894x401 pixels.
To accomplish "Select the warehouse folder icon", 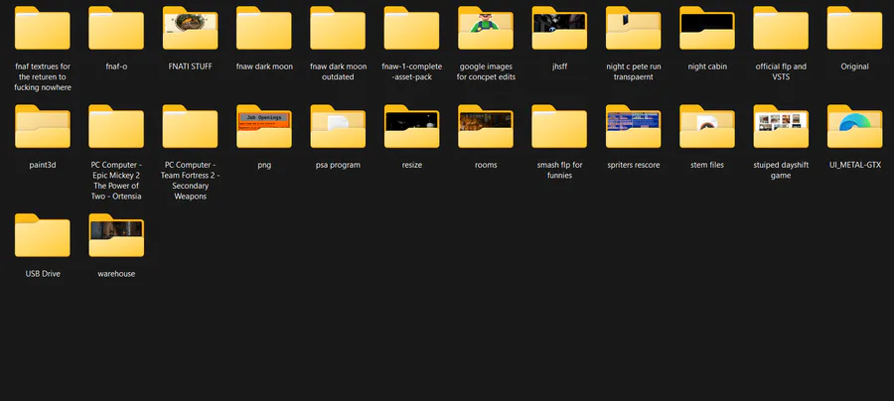I will (116, 235).
